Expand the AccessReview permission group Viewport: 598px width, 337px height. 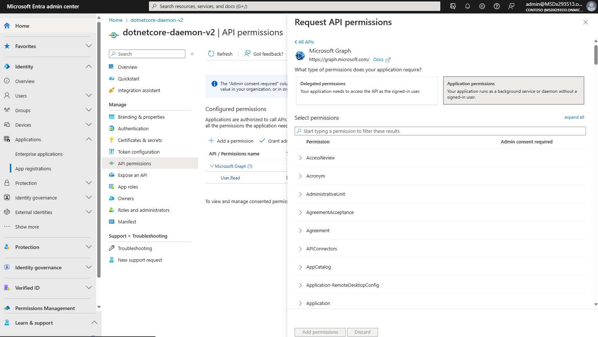point(300,158)
